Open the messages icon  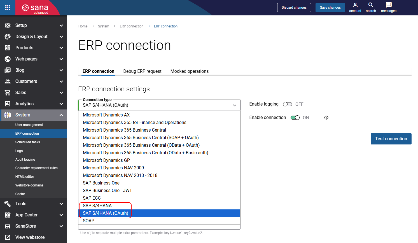tap(389, 5)
